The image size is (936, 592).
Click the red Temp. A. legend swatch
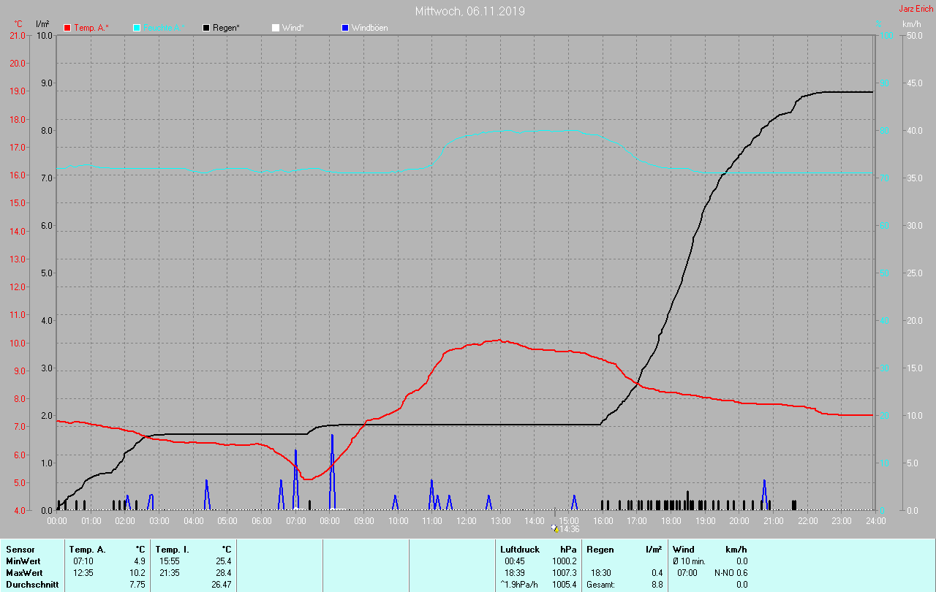point(67,28)
